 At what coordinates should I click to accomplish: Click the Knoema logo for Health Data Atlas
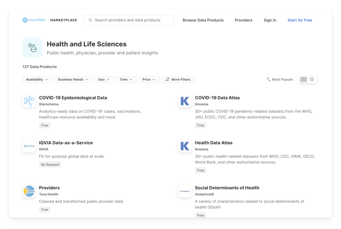[185, 146]
